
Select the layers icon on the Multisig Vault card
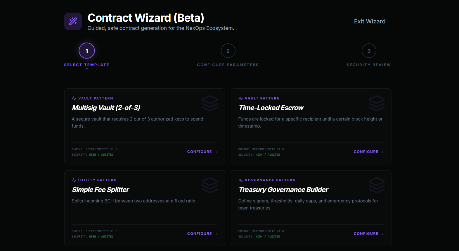click(x=210, y=103)
